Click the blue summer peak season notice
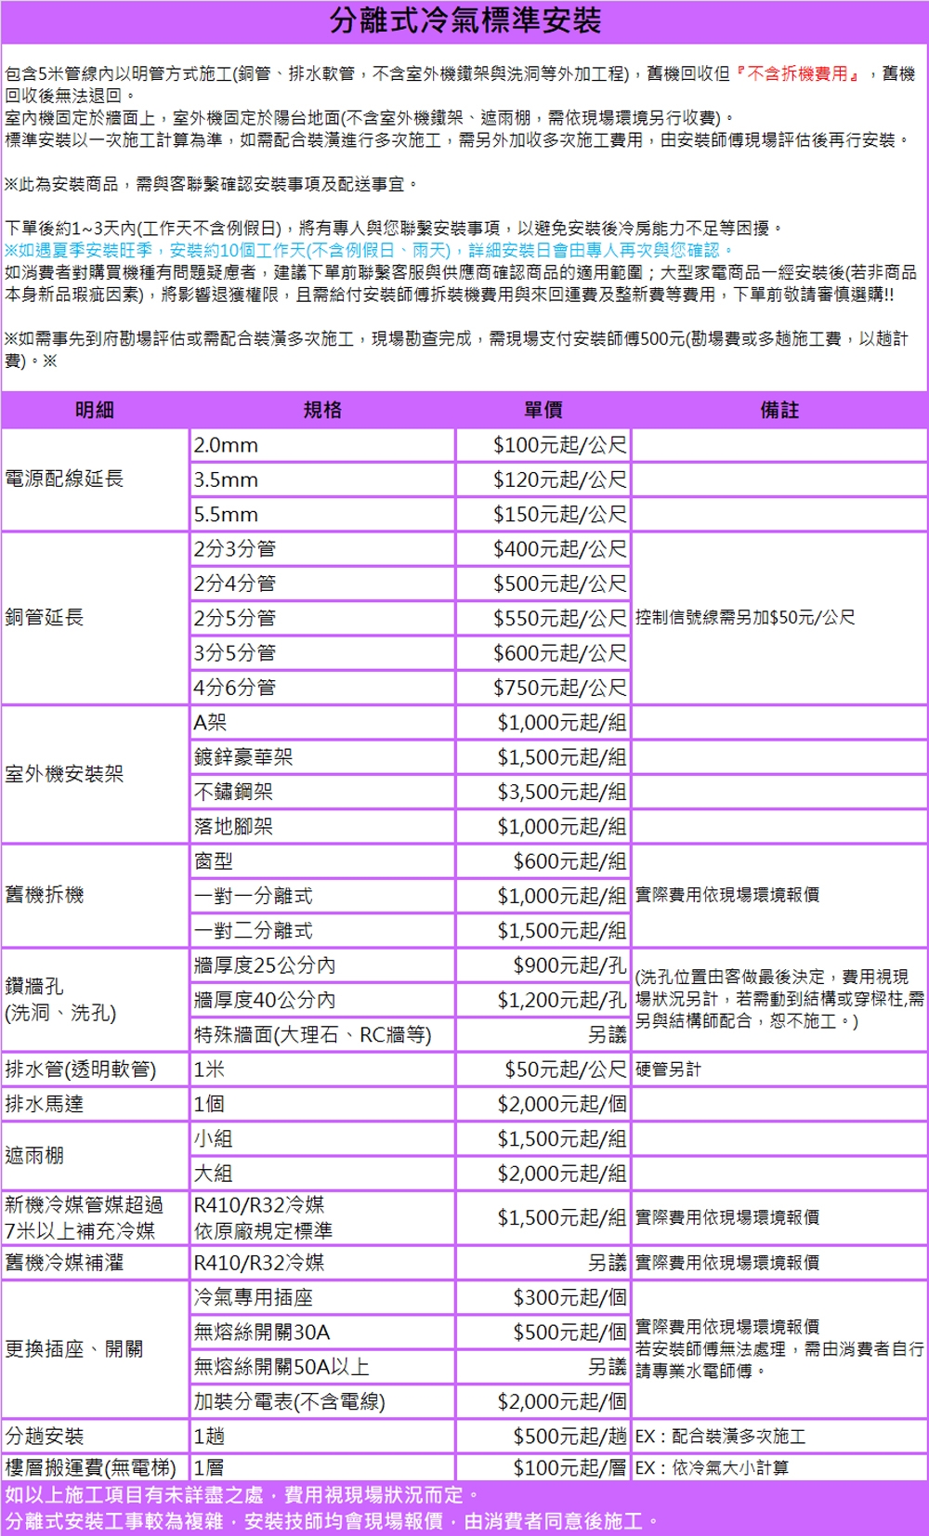Image resolution: width=929 pixels, height=1536 pixels. (369, 250)
